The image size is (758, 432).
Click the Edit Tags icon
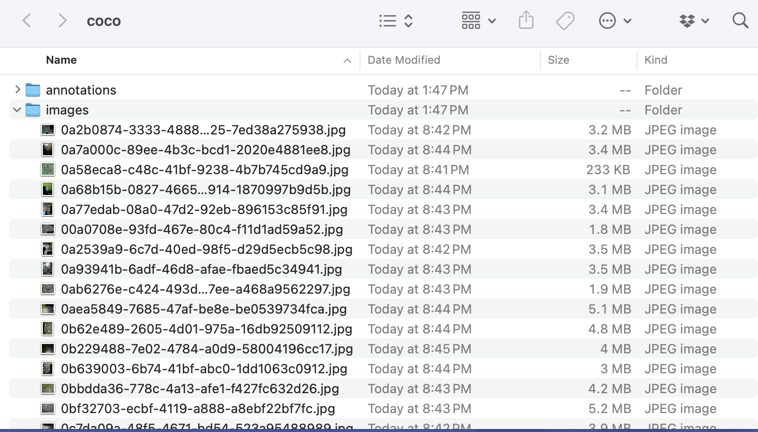click(x=565, y=21)
